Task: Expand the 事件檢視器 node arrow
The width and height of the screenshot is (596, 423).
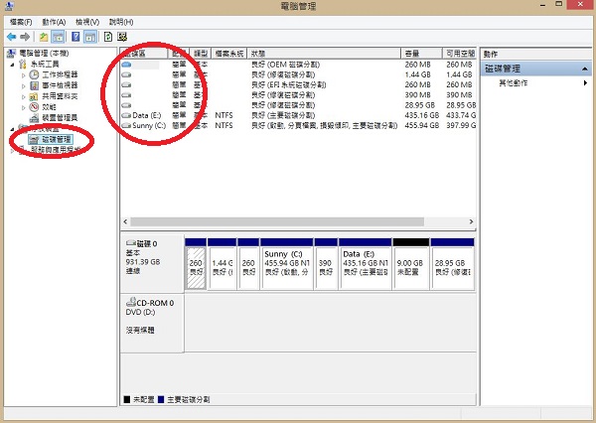Action: tap(24, 86)
